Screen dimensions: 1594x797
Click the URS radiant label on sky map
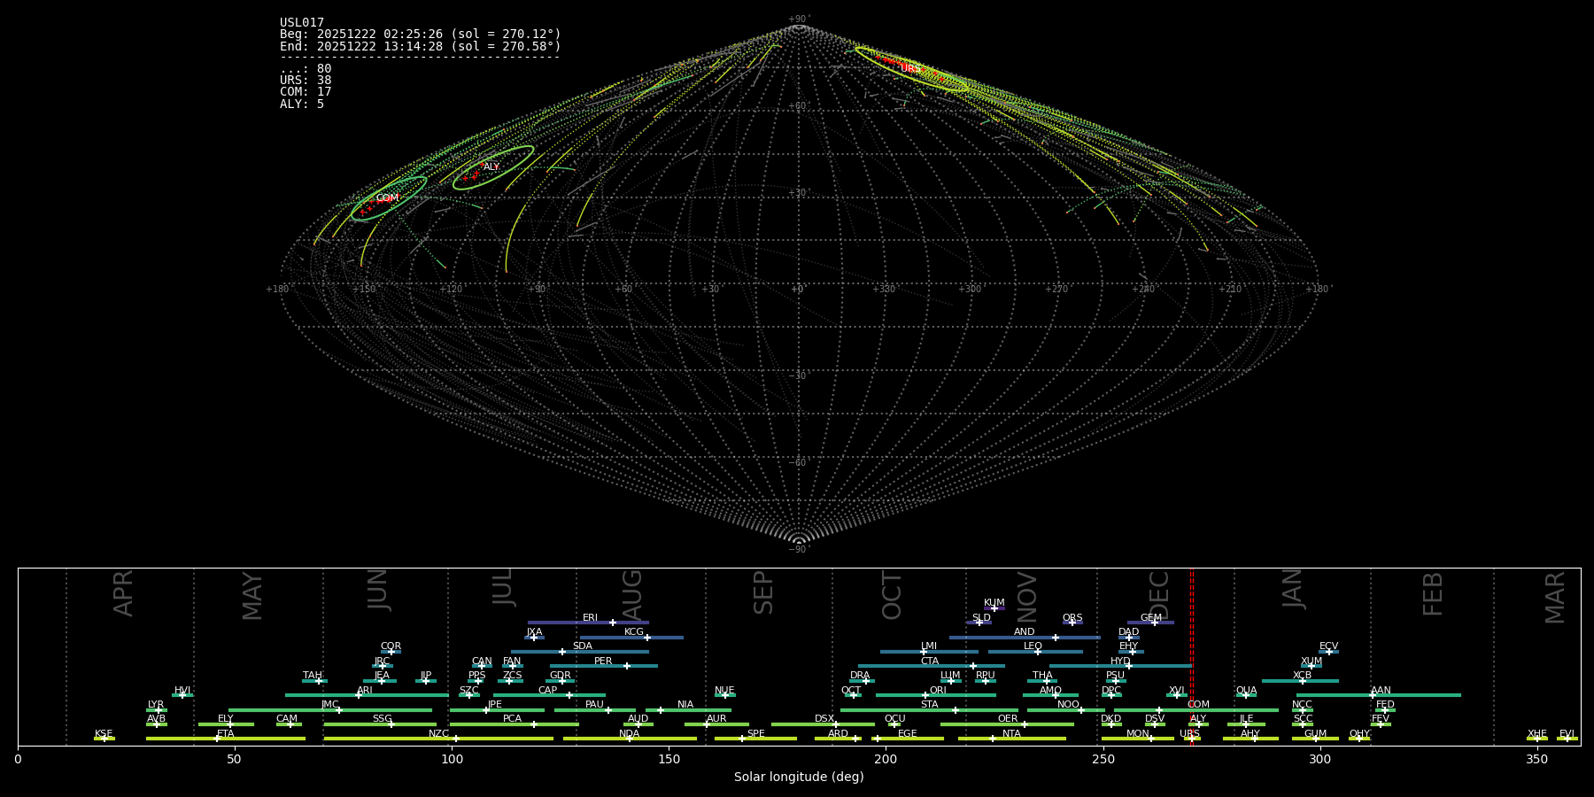point(909,68)
